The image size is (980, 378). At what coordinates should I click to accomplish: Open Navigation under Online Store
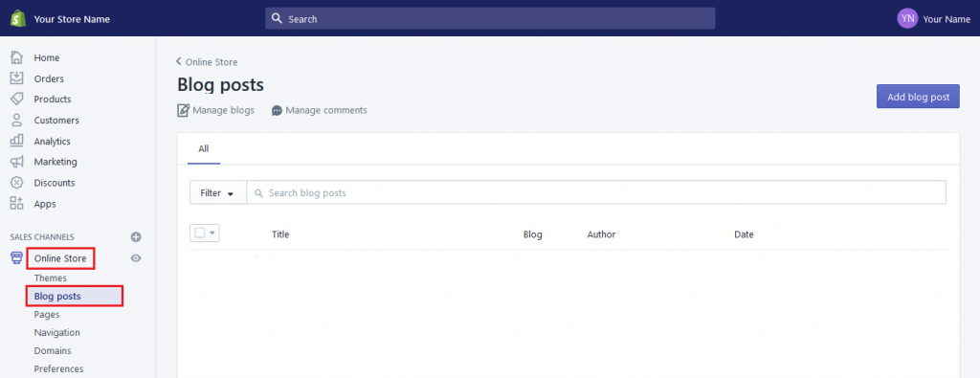click(56, 332)
